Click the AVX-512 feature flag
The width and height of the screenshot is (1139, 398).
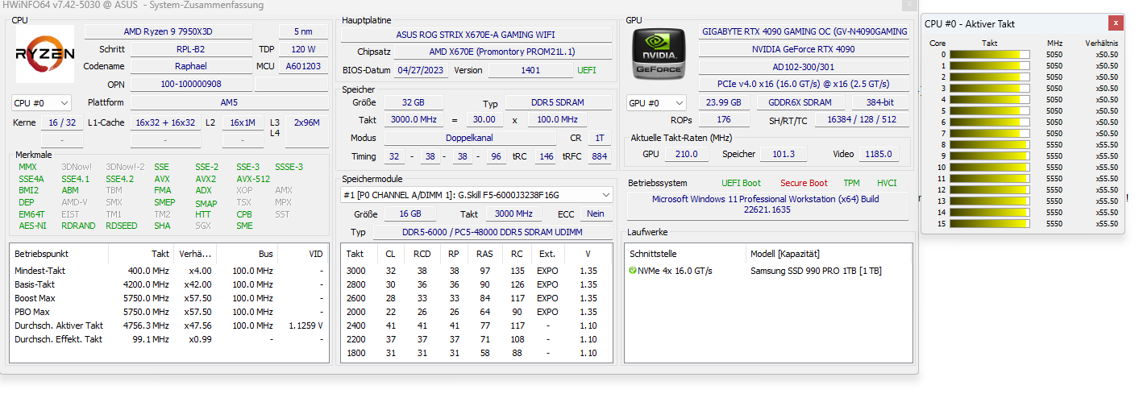[253, 179]
